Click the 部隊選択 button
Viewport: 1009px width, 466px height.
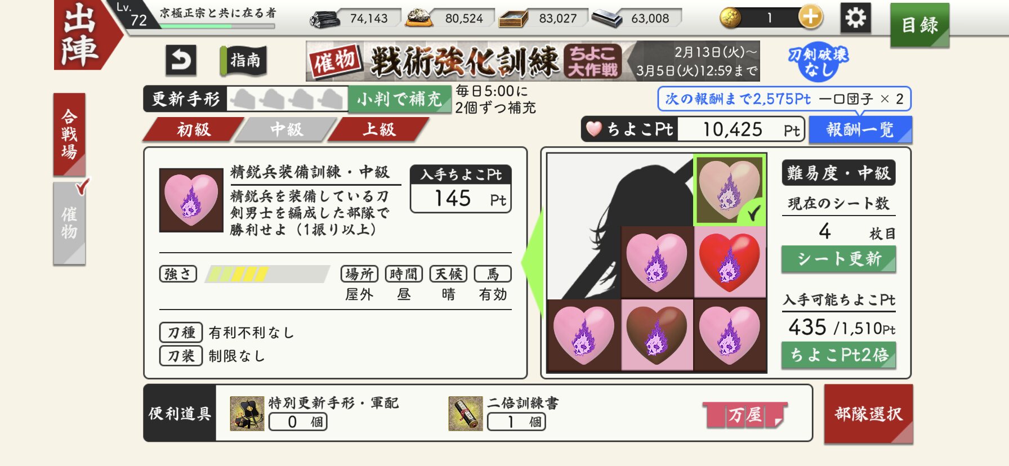[x=869, y=414]
